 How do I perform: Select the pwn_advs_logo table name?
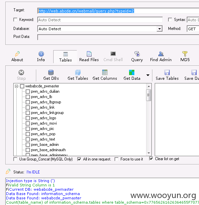44,118
